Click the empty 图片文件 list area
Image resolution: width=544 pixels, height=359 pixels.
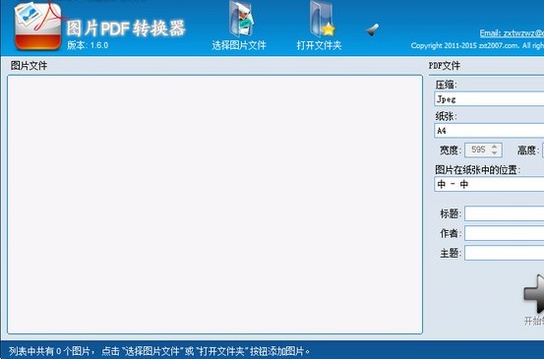(214, 205)
